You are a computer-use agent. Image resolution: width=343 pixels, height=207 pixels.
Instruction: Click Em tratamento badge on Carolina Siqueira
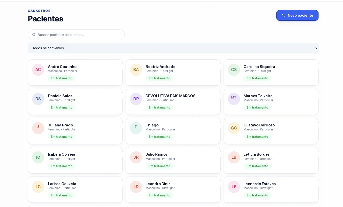[x=257, y=78]
